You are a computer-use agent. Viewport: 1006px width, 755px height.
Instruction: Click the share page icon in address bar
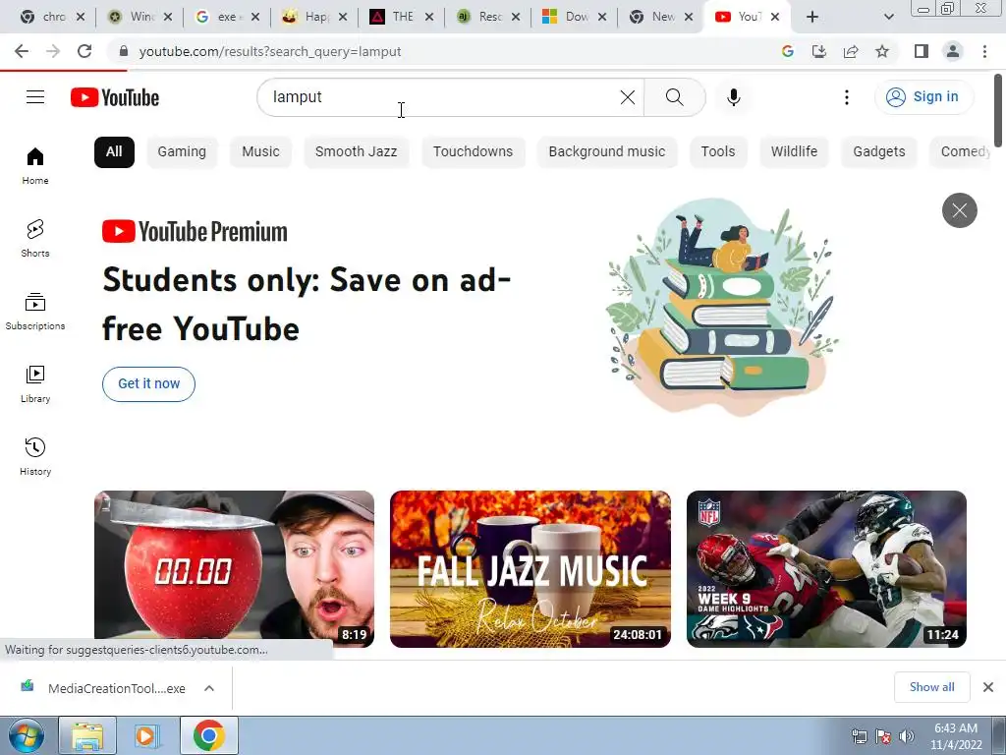851,51
